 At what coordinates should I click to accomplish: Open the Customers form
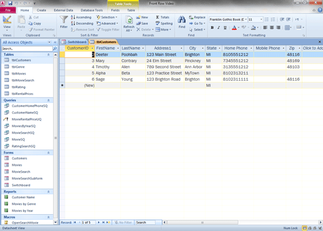click(19, 158)
